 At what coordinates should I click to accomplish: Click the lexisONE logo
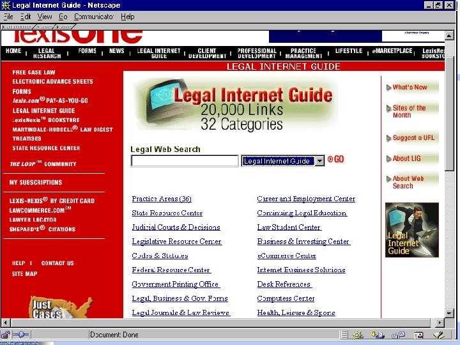(77, 38)
